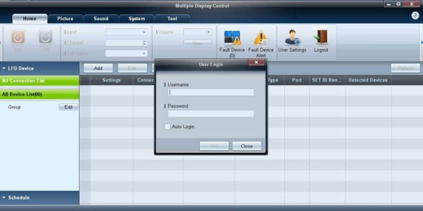Viewport: 423px width, 211px height.
Task: Switch to the System tab
Action: 137,19
